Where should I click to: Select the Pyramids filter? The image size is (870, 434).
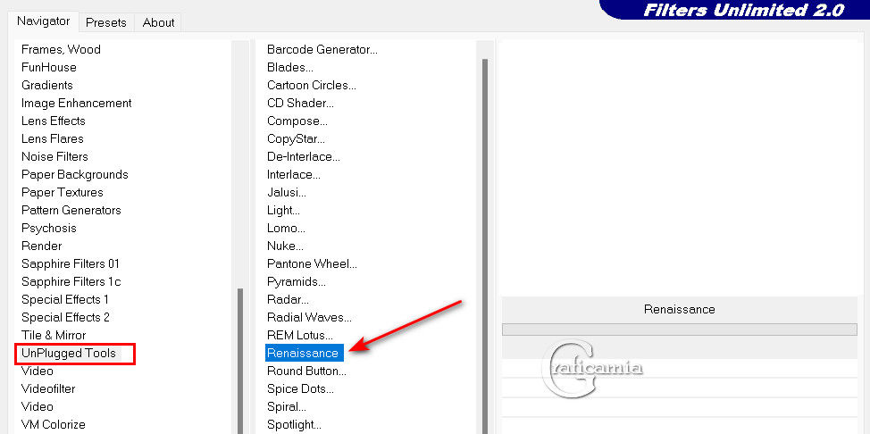(x=297, y=281)
